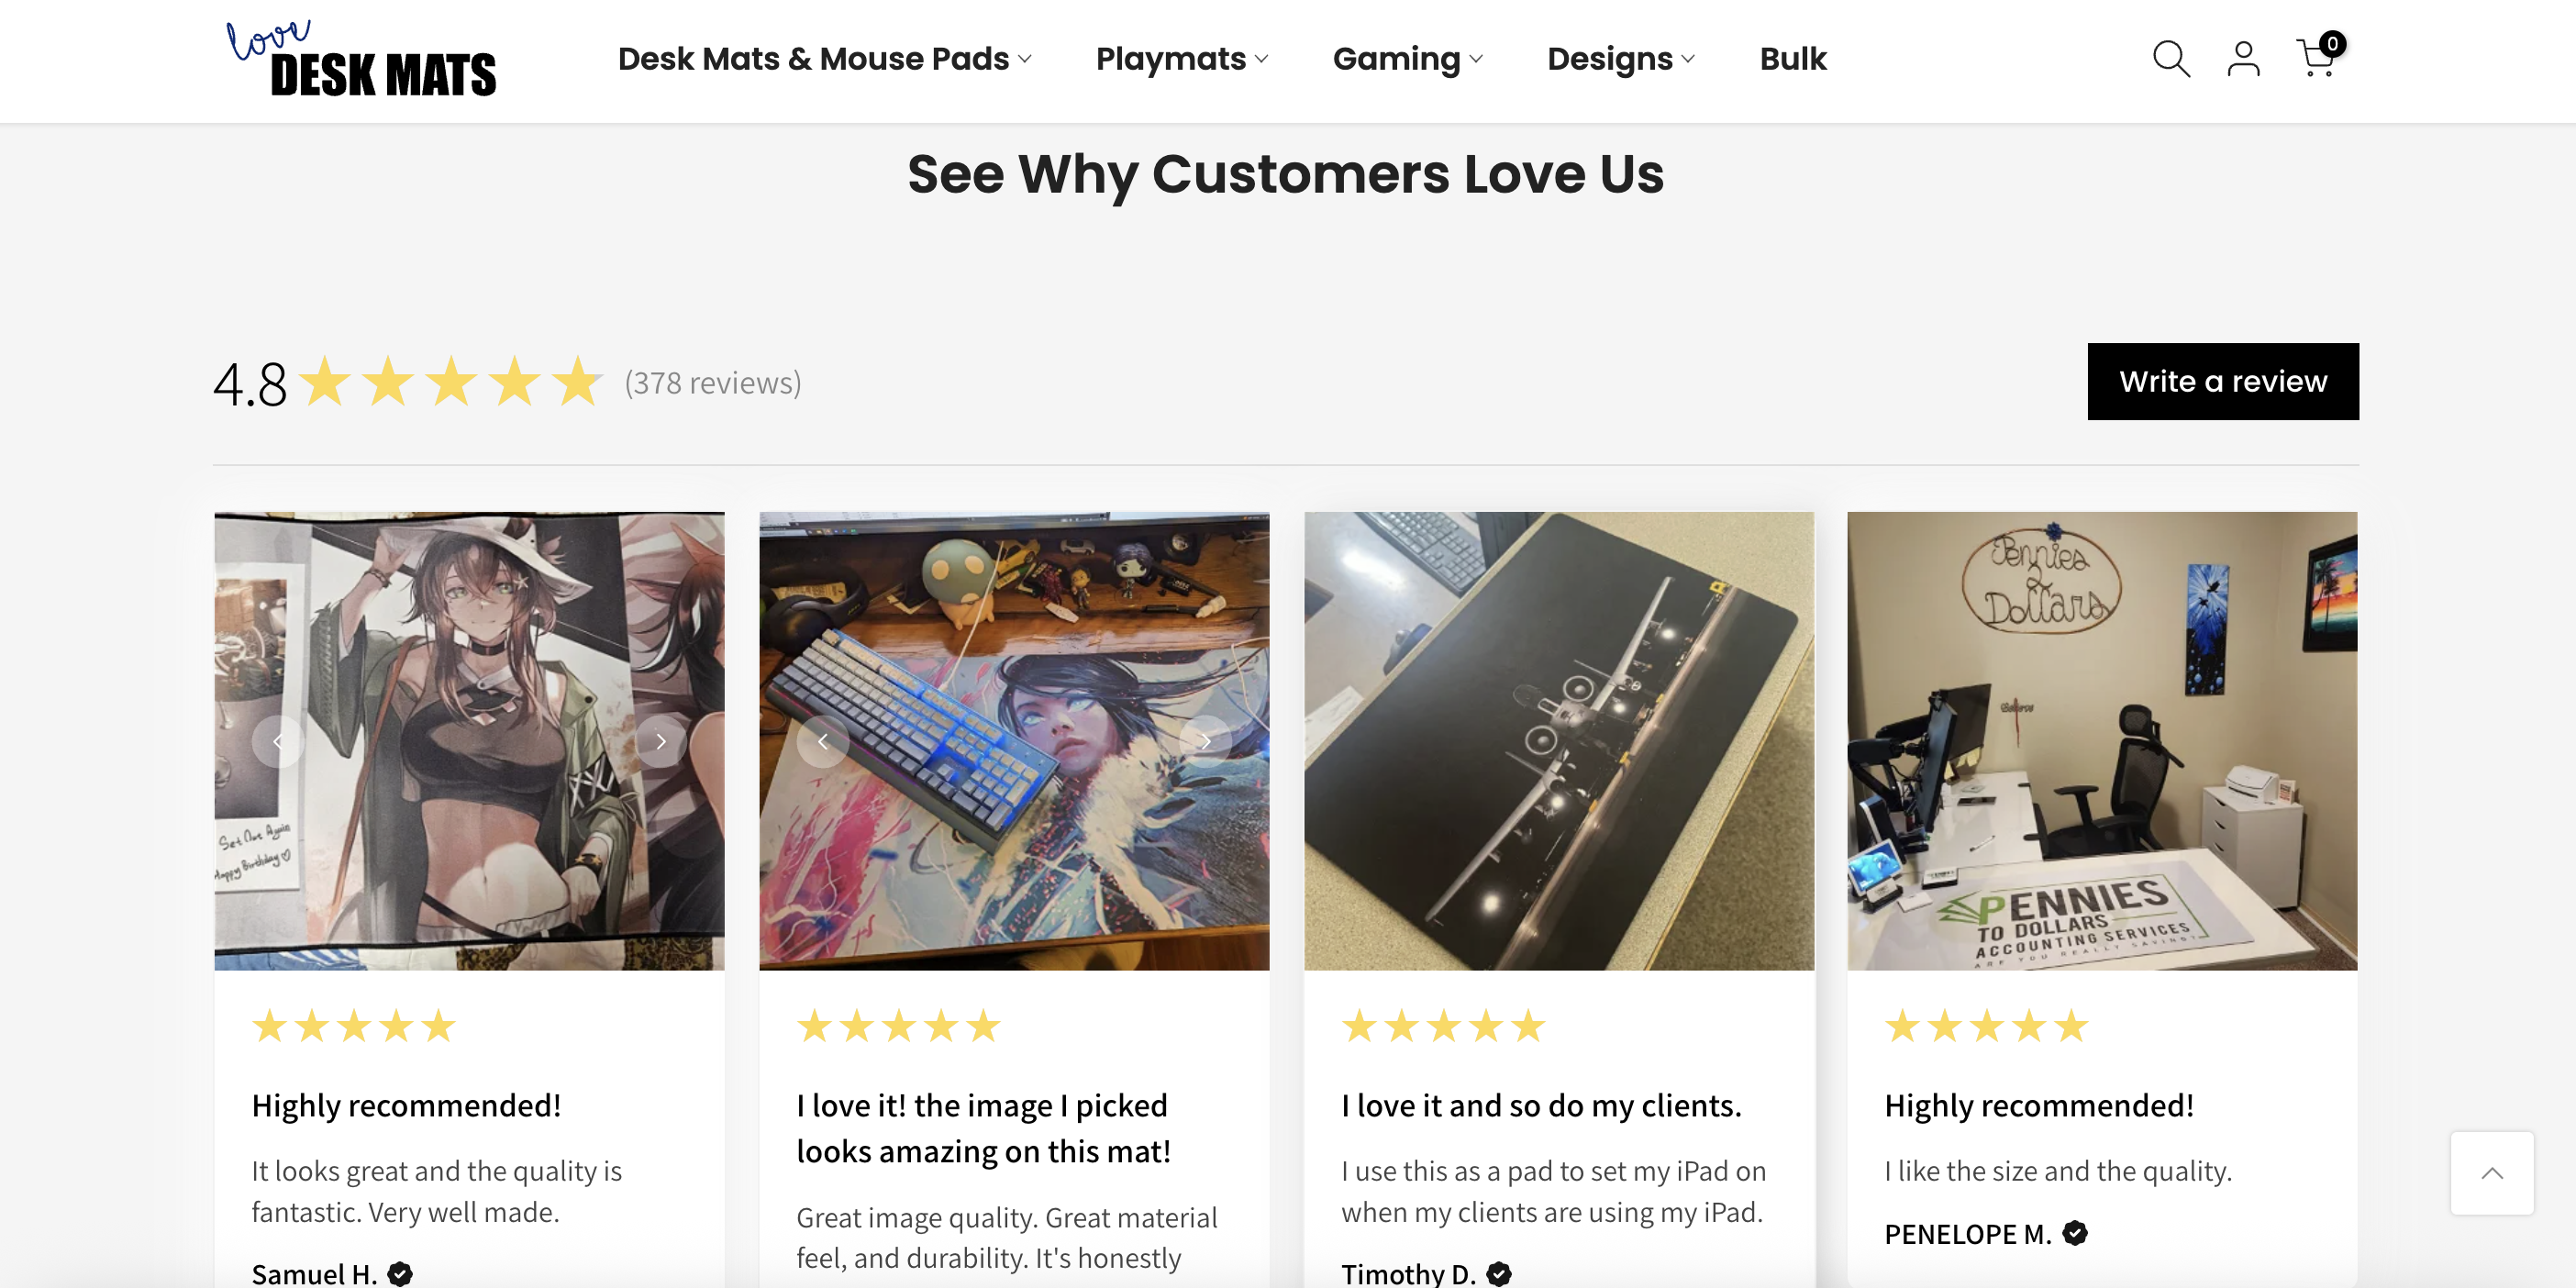Go to the Love Desk Mats logo
This screenshot has height=1288, width=2576.
[361, 59]
